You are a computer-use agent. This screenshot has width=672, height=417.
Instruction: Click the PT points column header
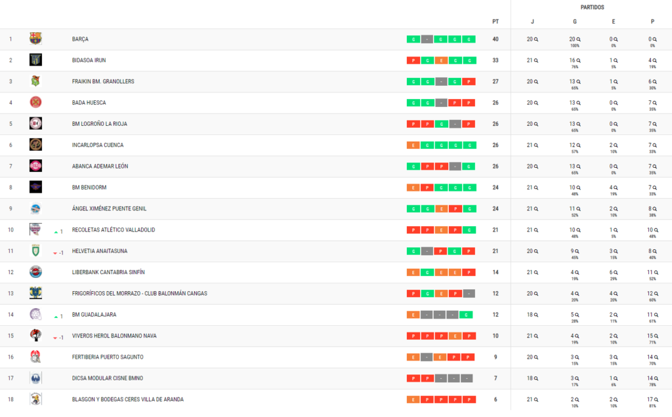495,22
